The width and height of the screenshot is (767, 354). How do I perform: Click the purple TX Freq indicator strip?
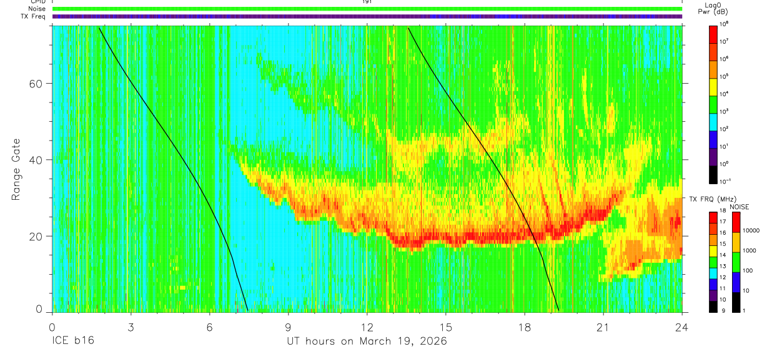click(x=367, y=16)
